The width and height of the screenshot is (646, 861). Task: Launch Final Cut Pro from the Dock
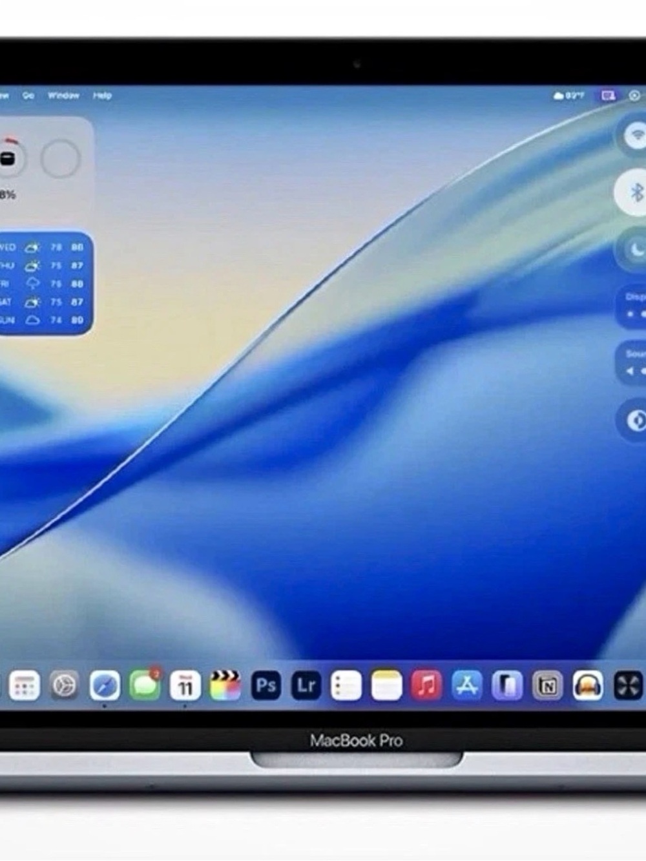pos(225,685)
